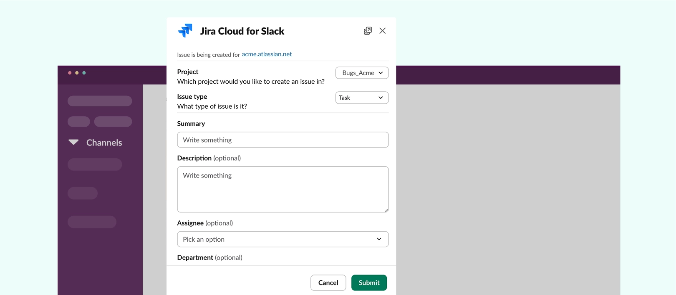This screenshot has height=295, width=676.
Task: Open the Task issue type dropdown
Action: 362,97
